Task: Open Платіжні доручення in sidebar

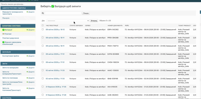Action: pyautogui.click(x=11, y=38)
